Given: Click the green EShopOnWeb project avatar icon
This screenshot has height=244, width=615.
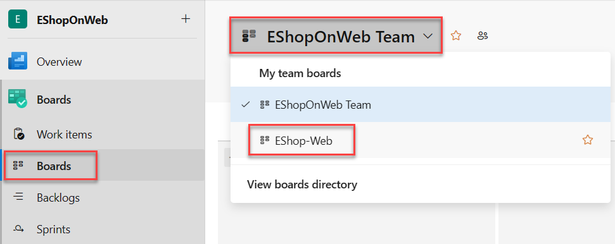Looking at the screenshot, I should pyautogui.click(x=18, y=19).
